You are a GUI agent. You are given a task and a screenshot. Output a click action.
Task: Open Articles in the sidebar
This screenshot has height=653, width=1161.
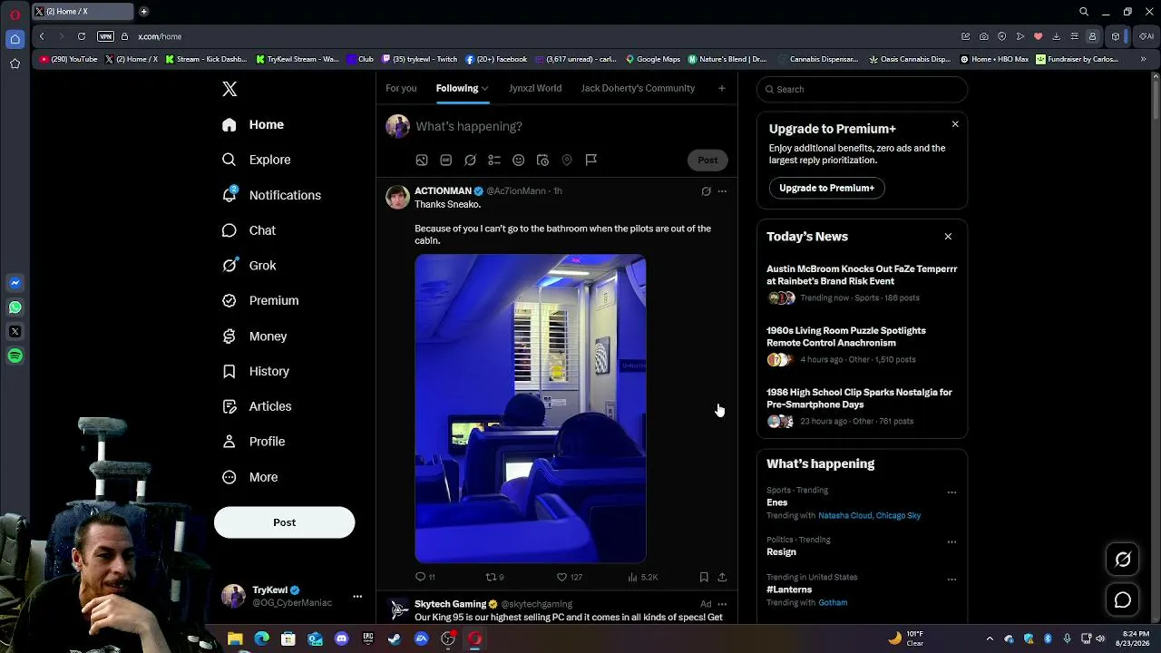(257, 406)
